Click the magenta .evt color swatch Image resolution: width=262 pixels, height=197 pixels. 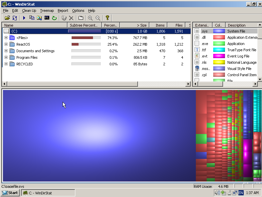click(219, 56)
